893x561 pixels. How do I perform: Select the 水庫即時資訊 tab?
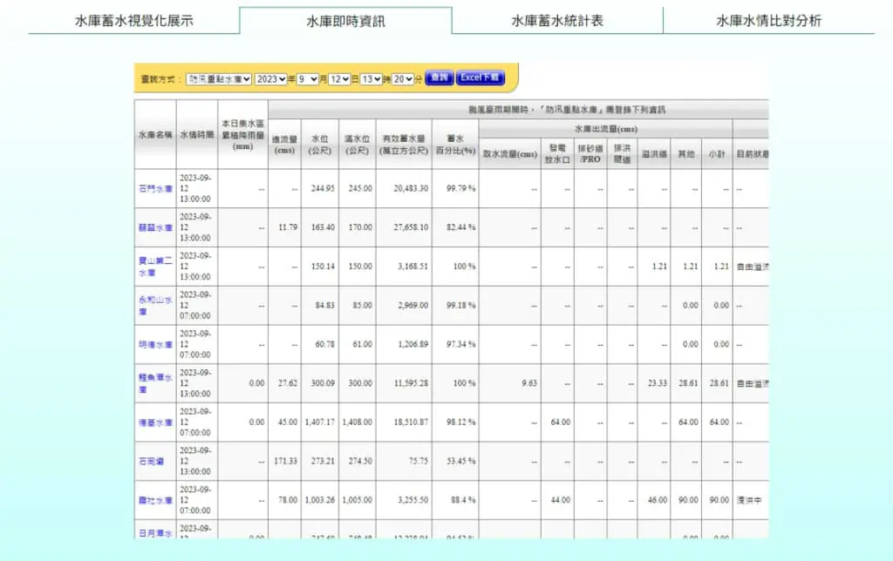[345, 21]
